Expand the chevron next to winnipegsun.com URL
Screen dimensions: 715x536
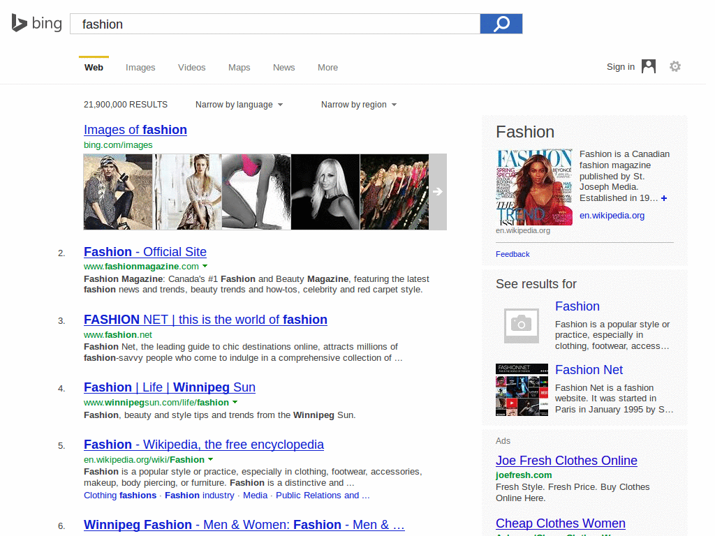pyautogui.click(x=235, y=402)
